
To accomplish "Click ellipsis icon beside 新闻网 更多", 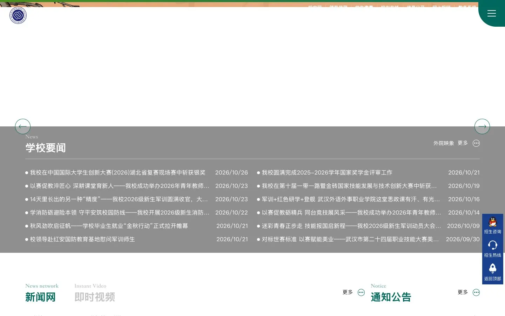I will click(x=361, y=292).
